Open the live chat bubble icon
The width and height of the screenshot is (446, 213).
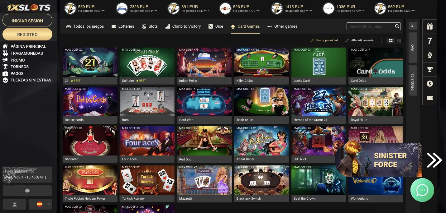tap(422, 190)
